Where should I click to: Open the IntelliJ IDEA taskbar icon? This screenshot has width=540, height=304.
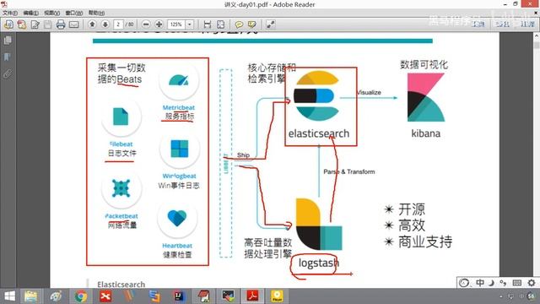point(180,296)
